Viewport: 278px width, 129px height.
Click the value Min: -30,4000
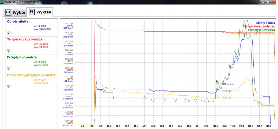coord(41,44)
